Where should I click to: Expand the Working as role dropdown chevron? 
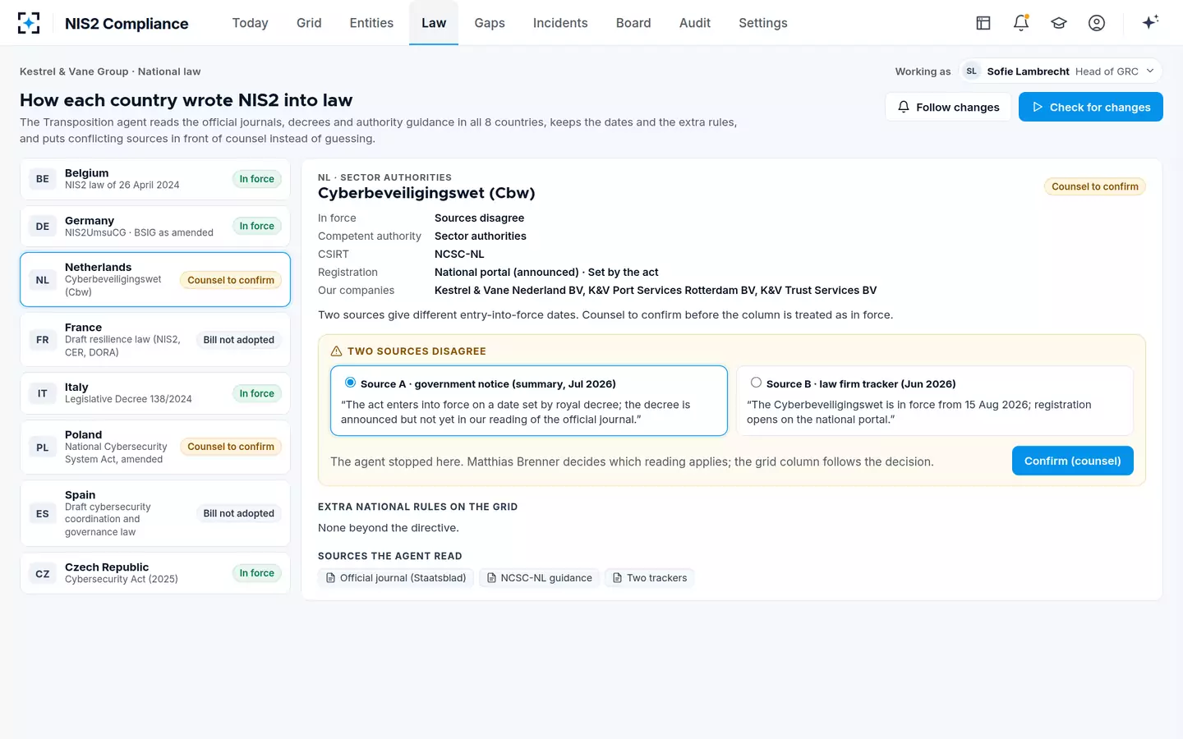pos(1150,71)
